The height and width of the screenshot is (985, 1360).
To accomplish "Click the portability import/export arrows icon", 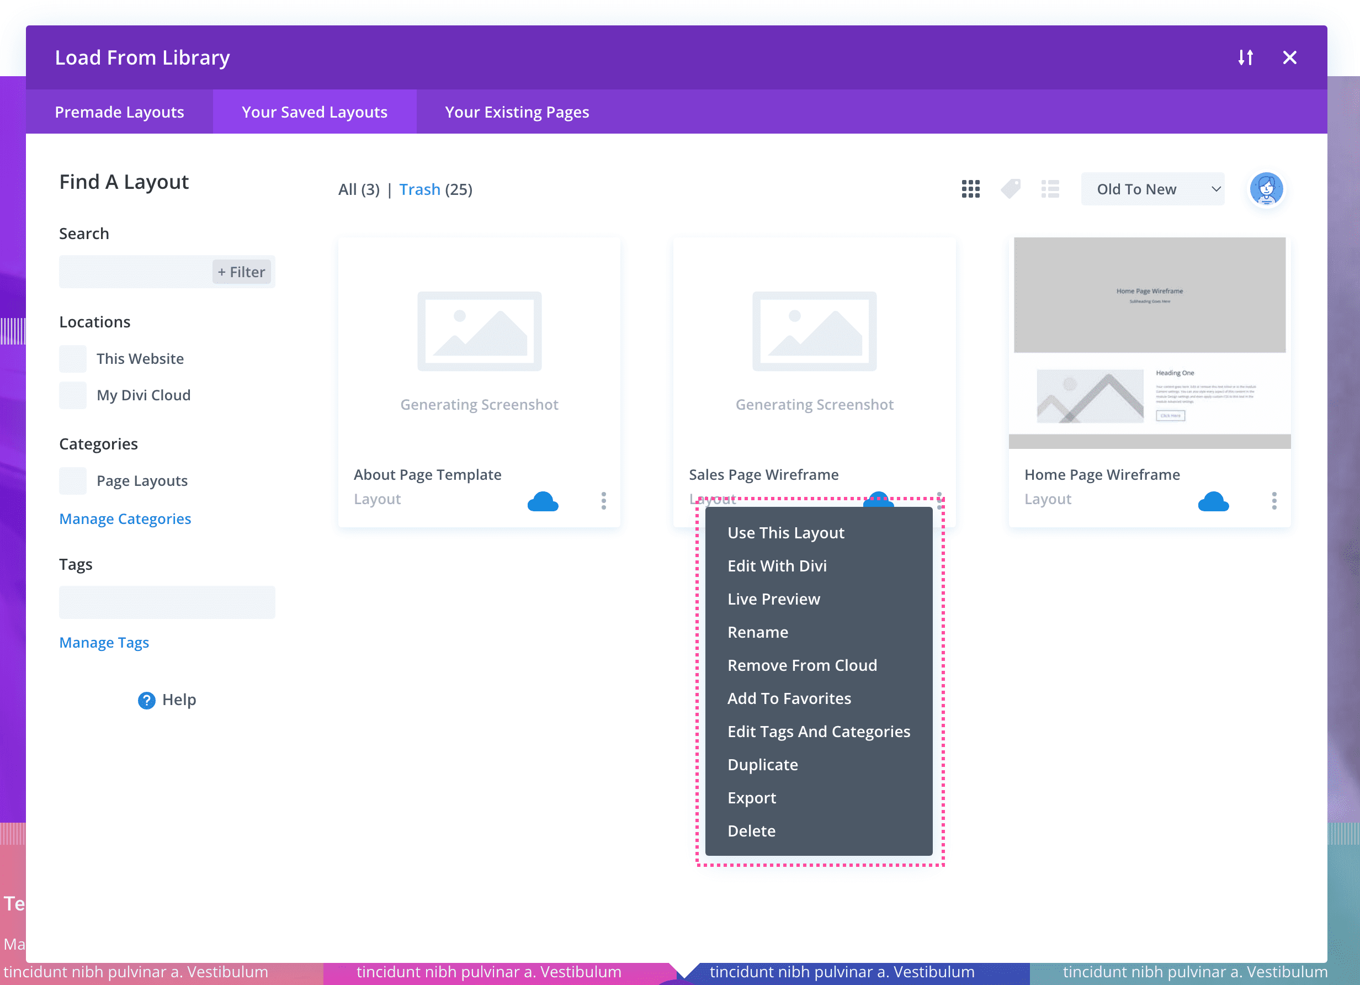I will [x=1245, y=57].
